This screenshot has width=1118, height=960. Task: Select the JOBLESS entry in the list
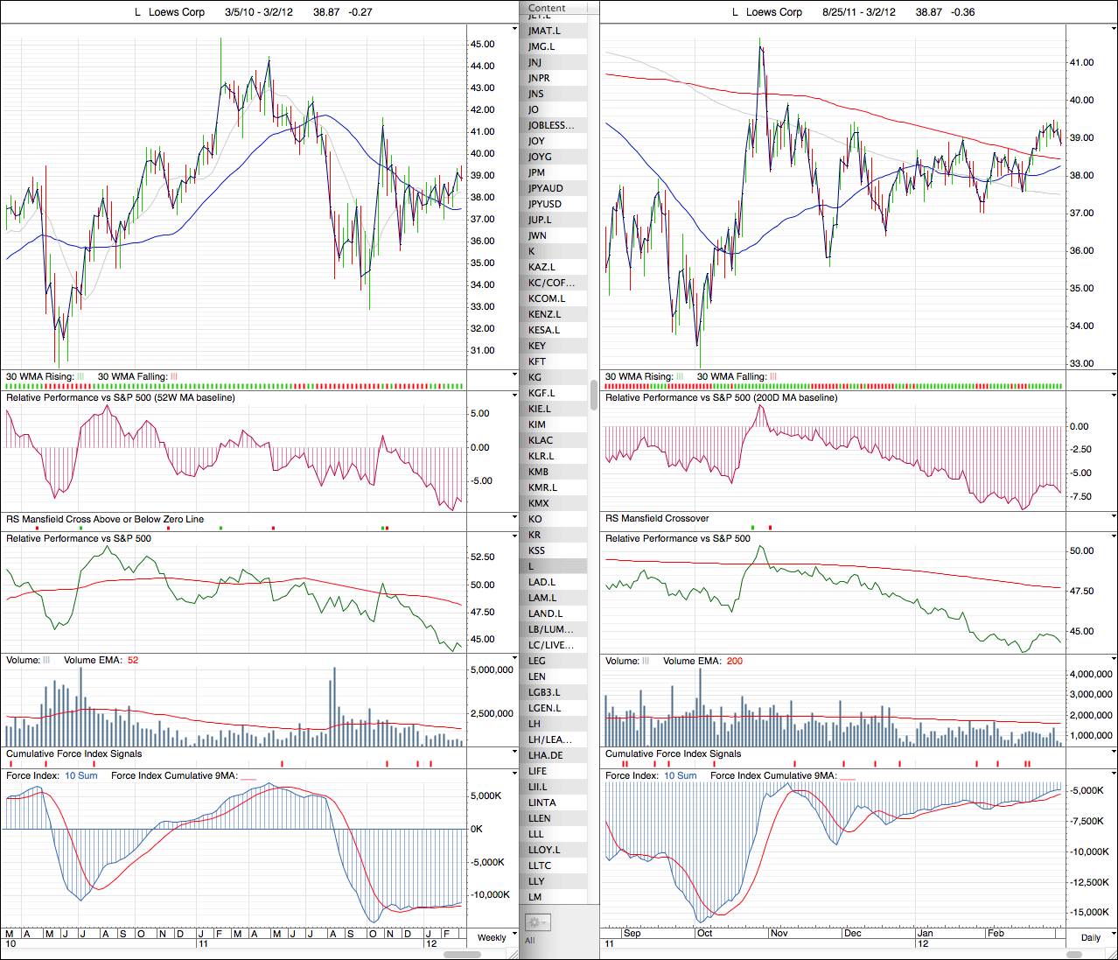point(551,125)
